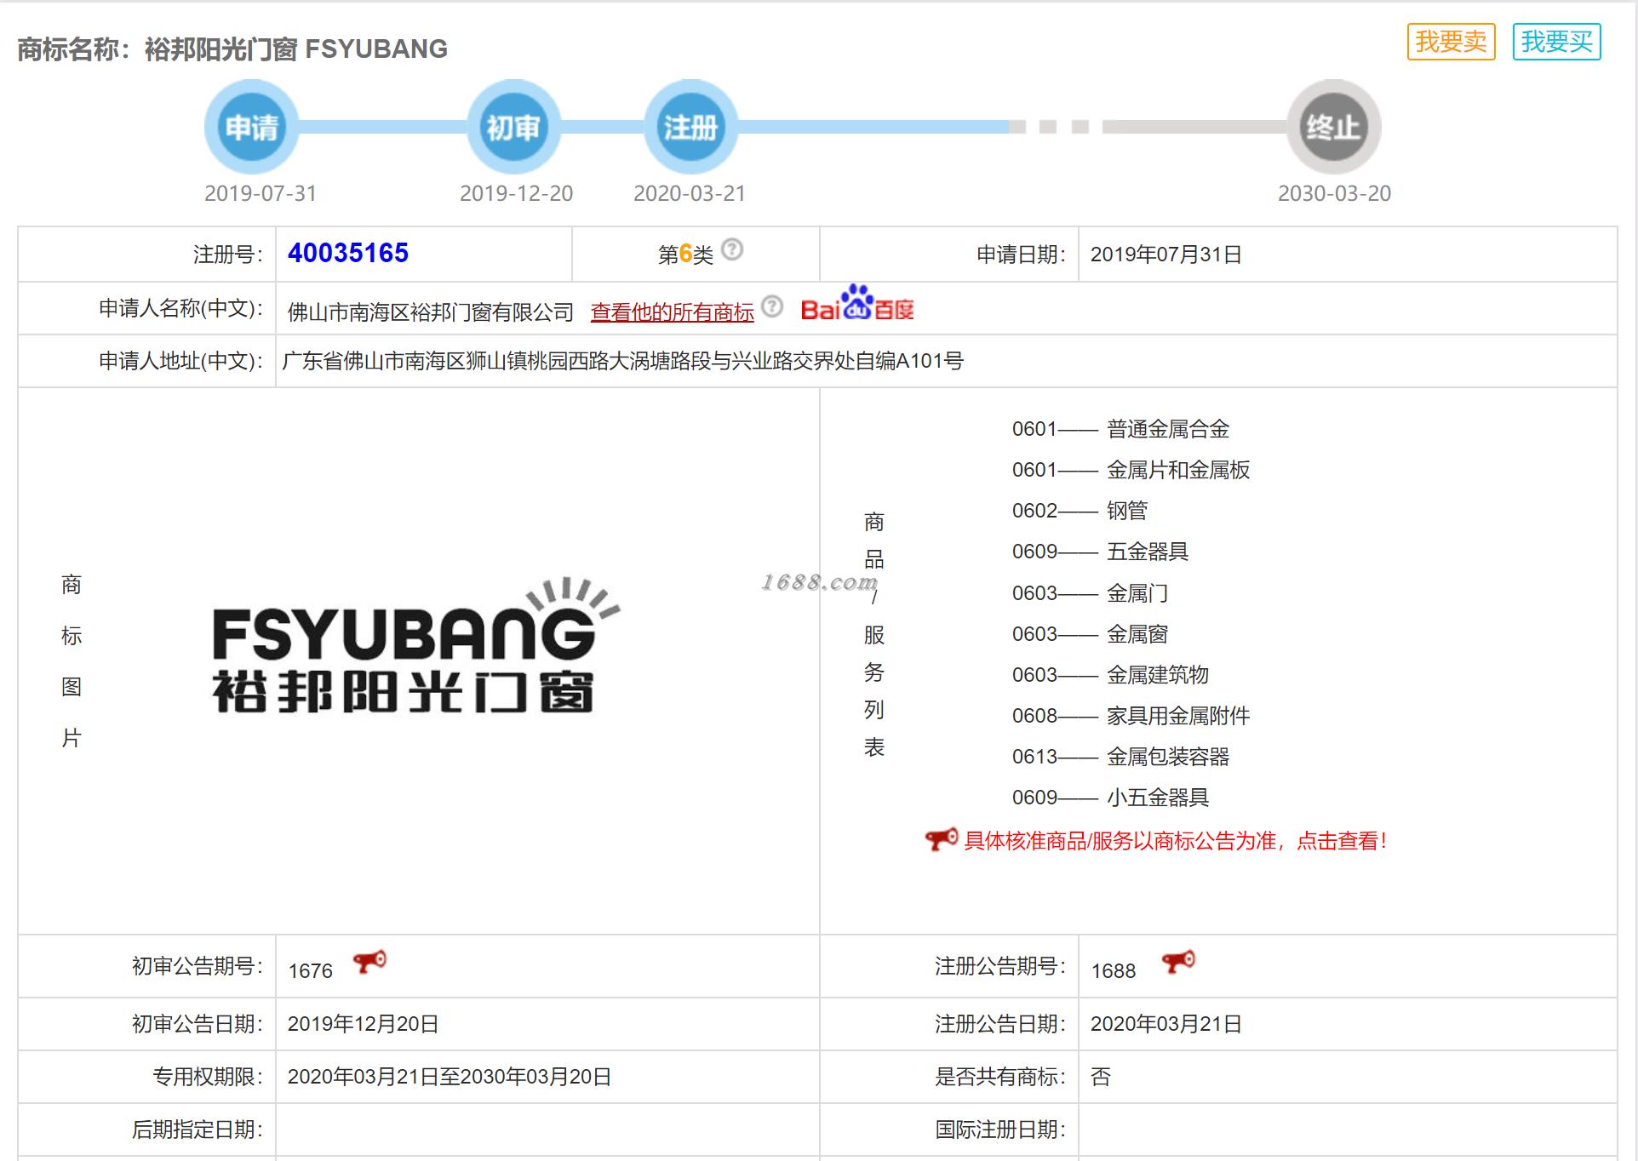
Task: Click the FSYUBANG trademark image
Action: (415, 646)
